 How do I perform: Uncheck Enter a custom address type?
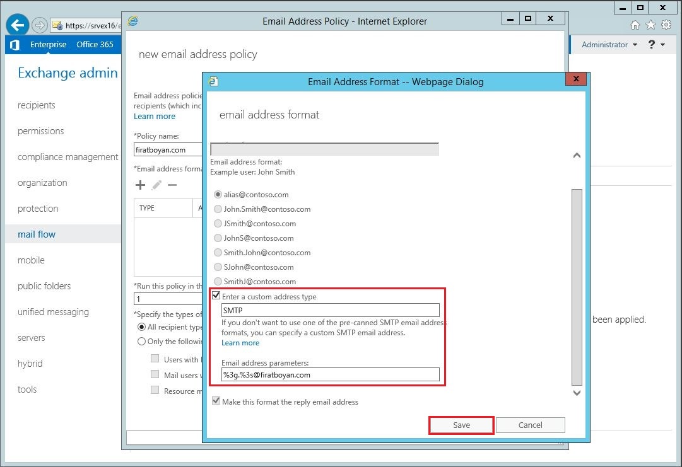(217, 296)
